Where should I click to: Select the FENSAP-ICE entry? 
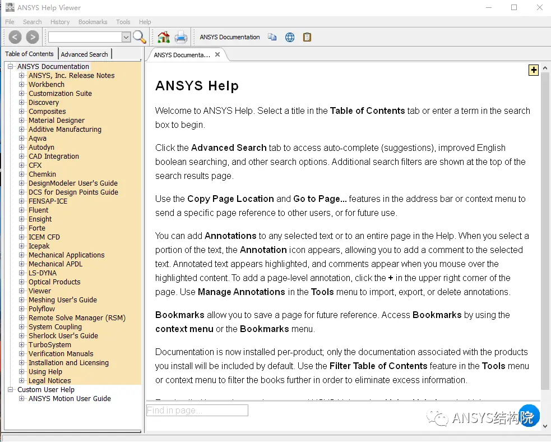pos(48,201)
